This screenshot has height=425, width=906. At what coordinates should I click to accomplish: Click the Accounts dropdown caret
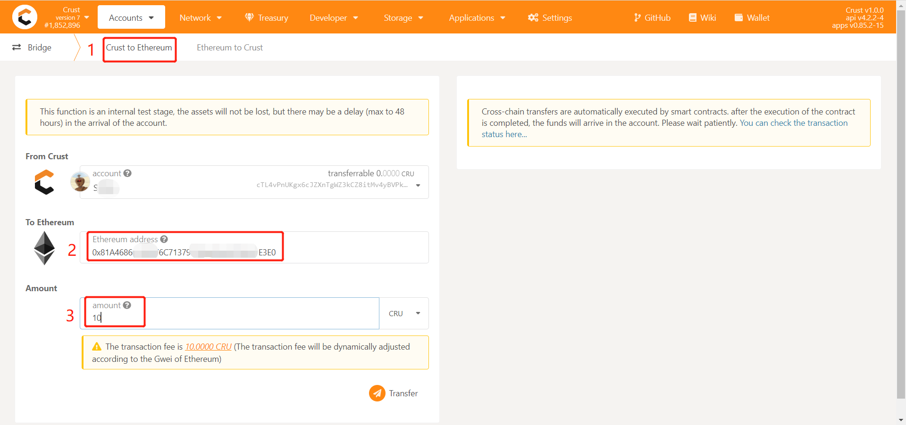coord(151,18)
